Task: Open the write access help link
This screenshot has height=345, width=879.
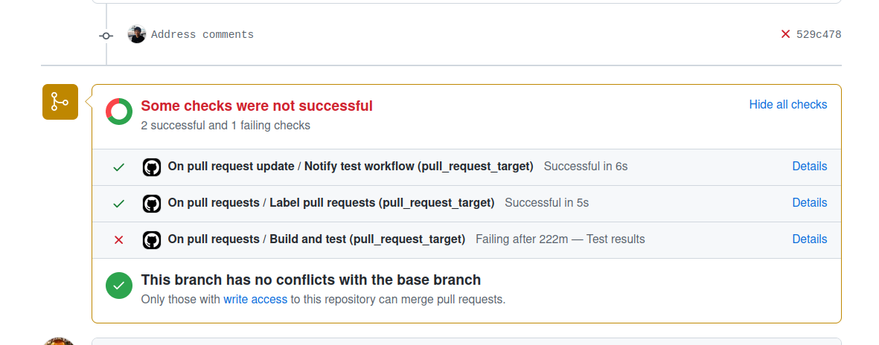Action: 255,300
